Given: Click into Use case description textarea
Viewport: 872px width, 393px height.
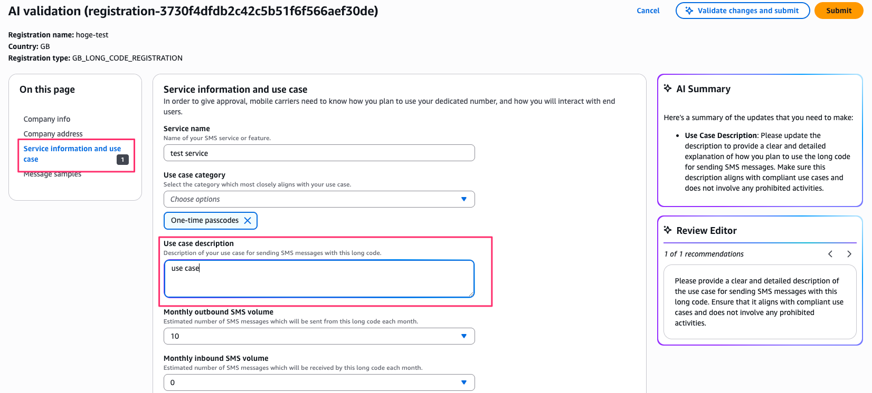Looking at the screenshot, I should (x=319, y=279).
